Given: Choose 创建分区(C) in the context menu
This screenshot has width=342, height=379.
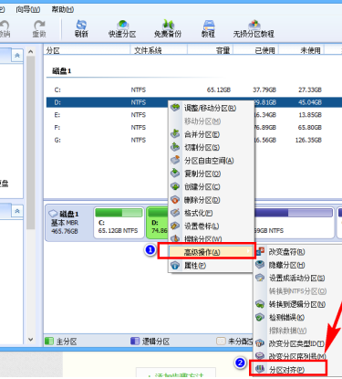Looking at the screenshot, I should (x=211, y=186).
